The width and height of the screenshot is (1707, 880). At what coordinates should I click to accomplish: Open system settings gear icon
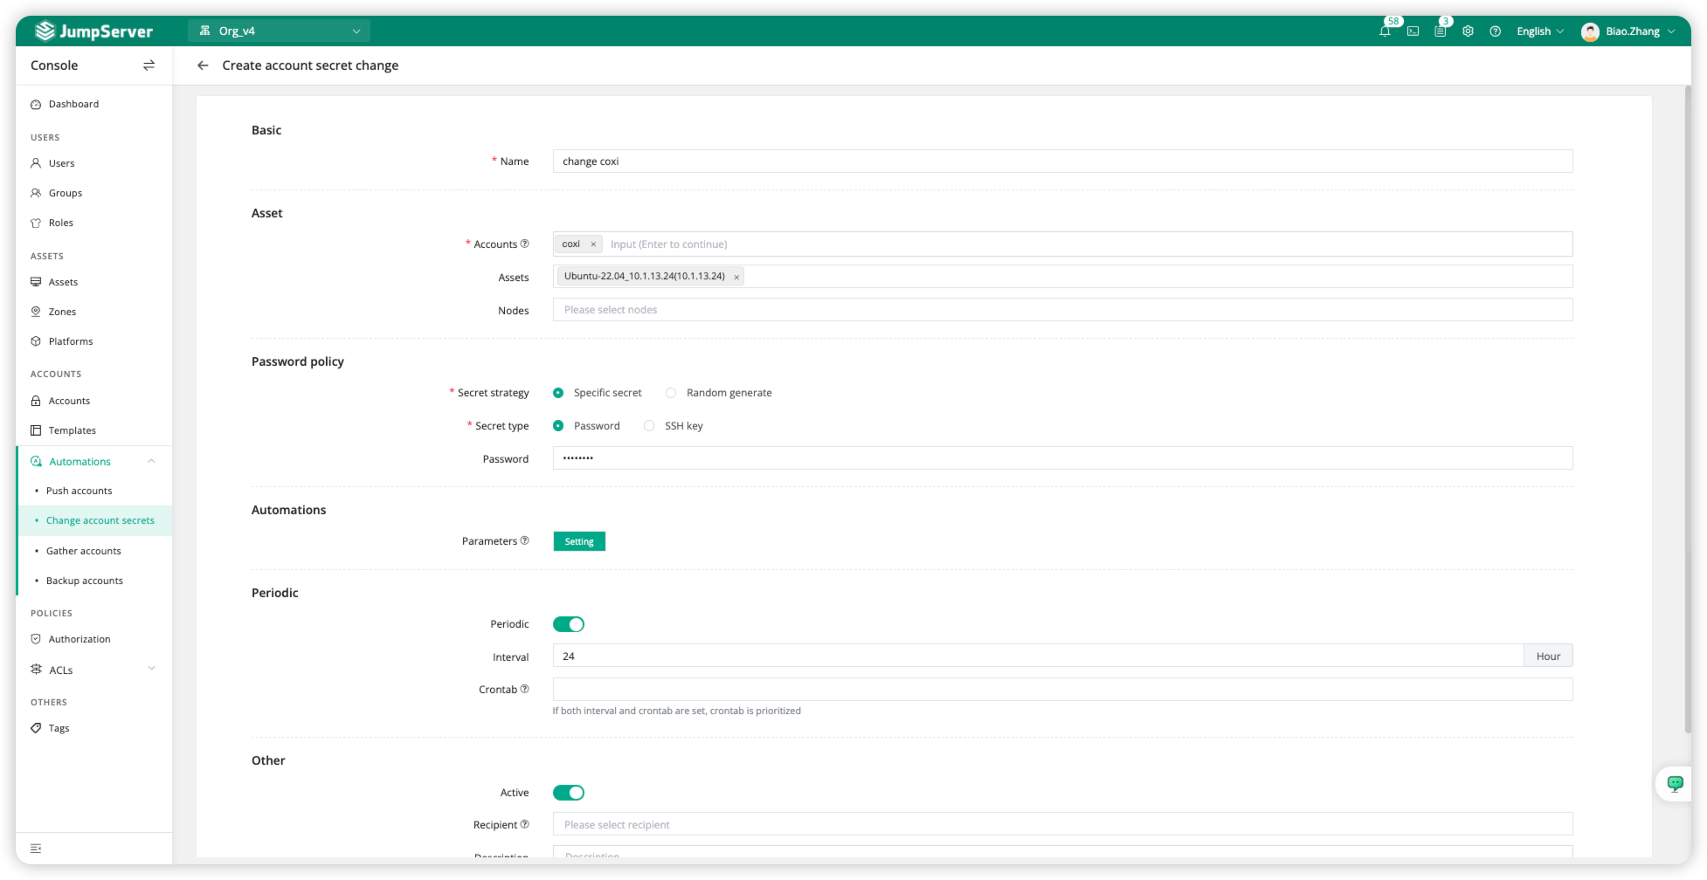point(1468,31)
